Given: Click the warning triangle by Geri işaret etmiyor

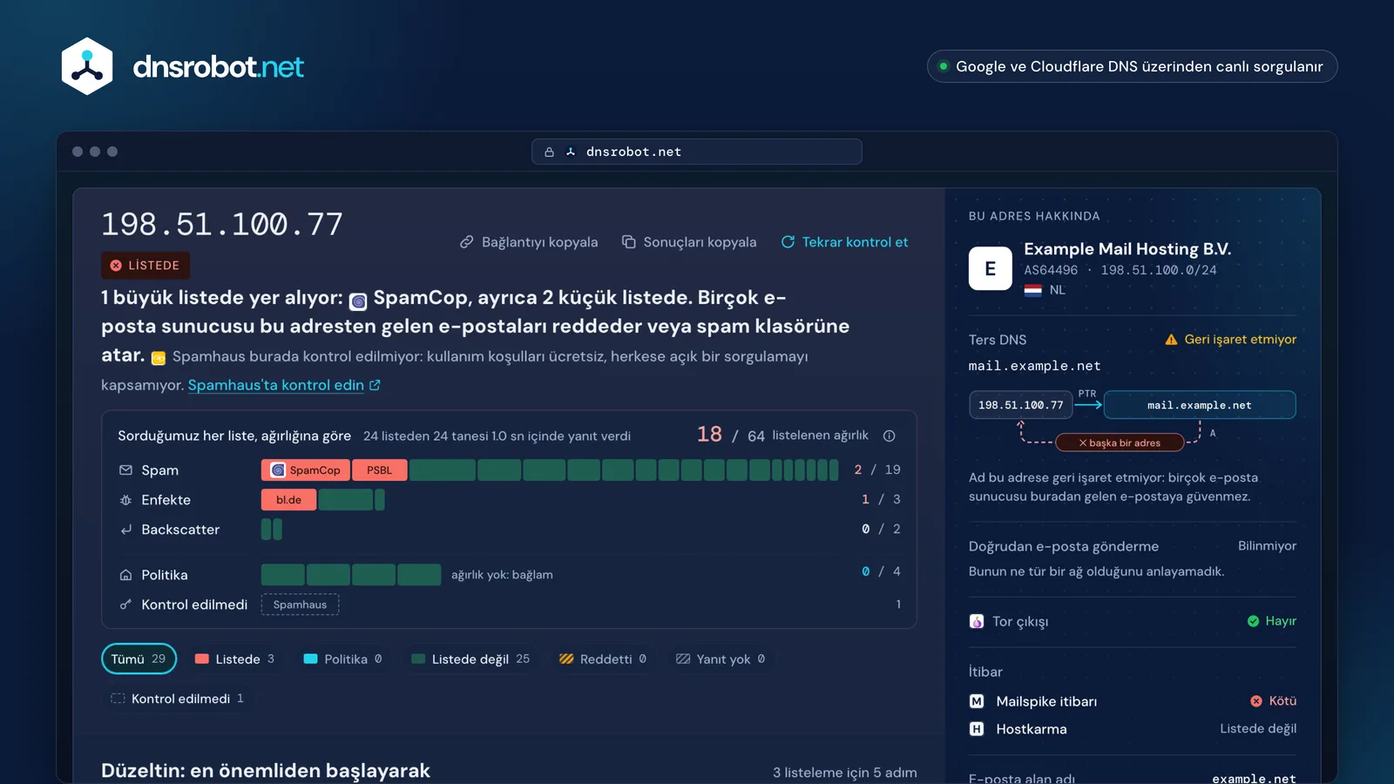Looking at the screenshot, I should (1171, 340).
